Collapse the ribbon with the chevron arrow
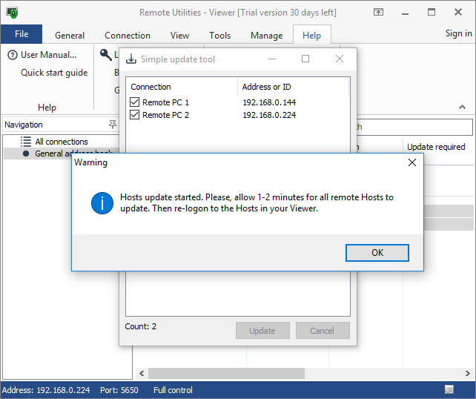Viewport: 476px width, 399px height. (x=462, y=107)
